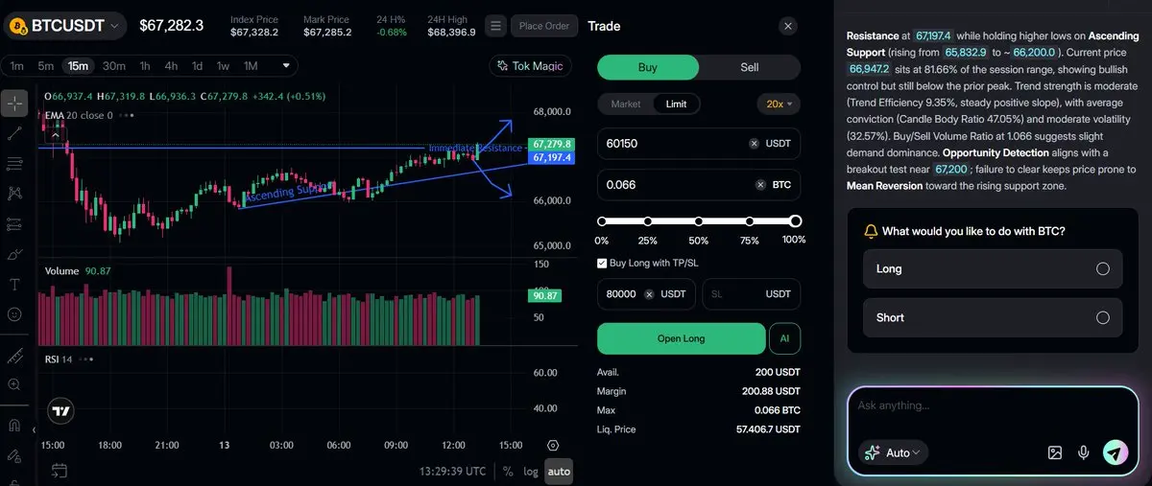Screen dimensions: 1152x486
Task: Switch chart to 1w timeframe
Action: (223, 66)
